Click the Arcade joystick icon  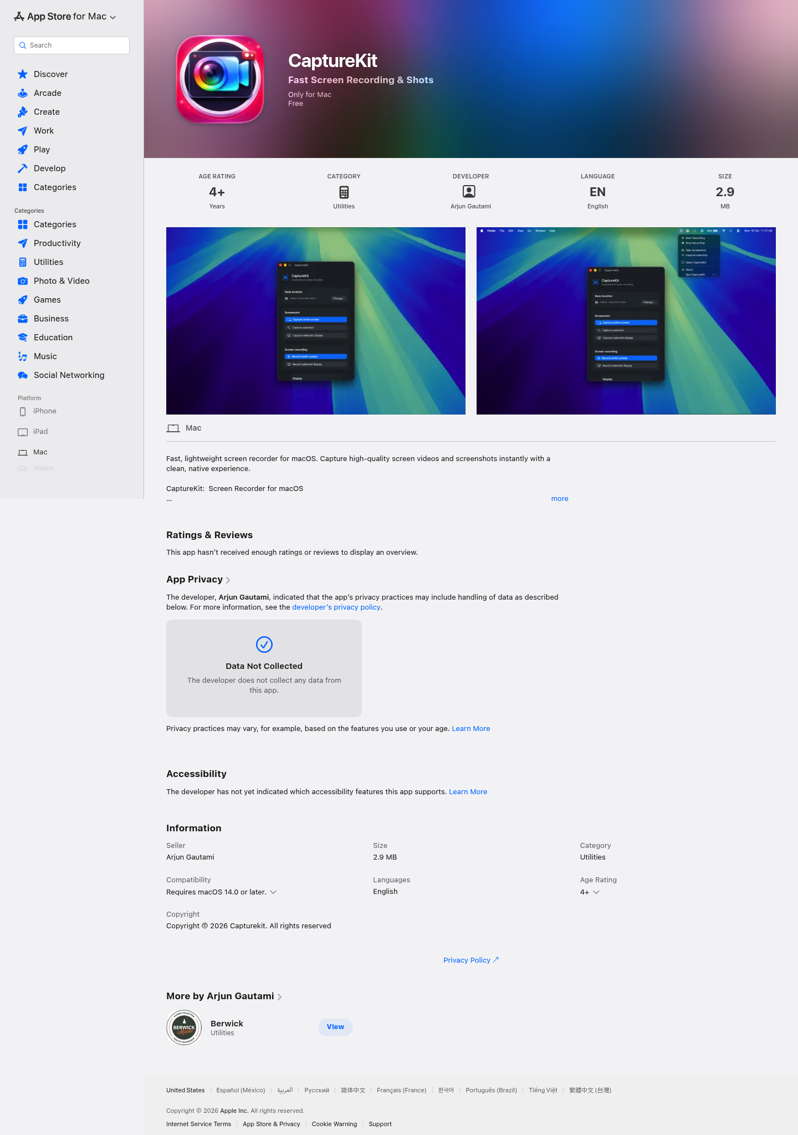tap(23, 93)
